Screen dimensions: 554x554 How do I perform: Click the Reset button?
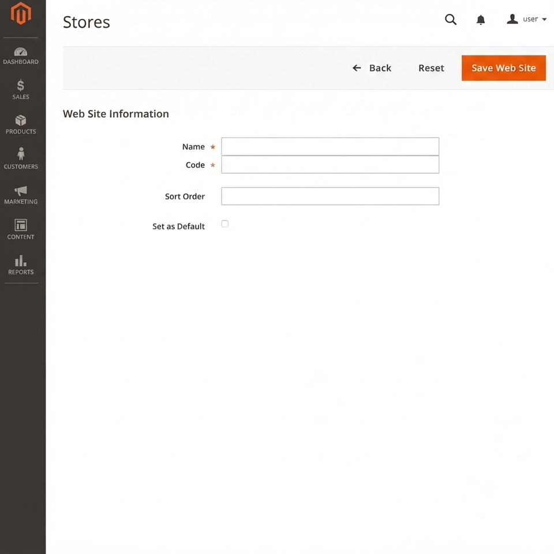point(431,68)
